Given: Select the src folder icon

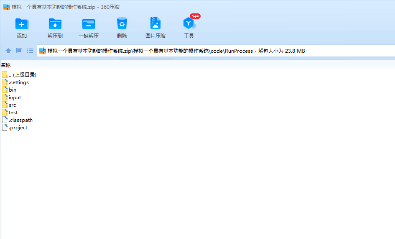Looking at the screenshot, I should tap(5, 105).
